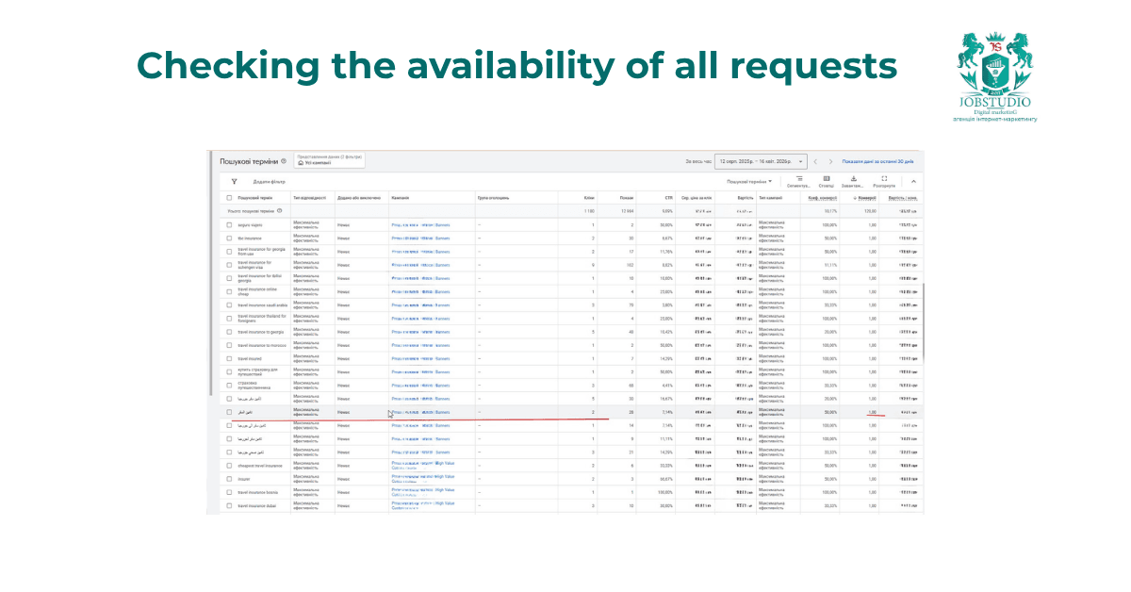Click the JobStudio logo
This screenshot has height=592, width=1131.
tap(994, 77)
